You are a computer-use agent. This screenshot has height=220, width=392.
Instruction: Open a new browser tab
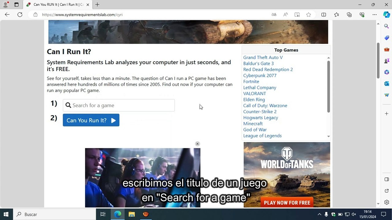point(97,5)
